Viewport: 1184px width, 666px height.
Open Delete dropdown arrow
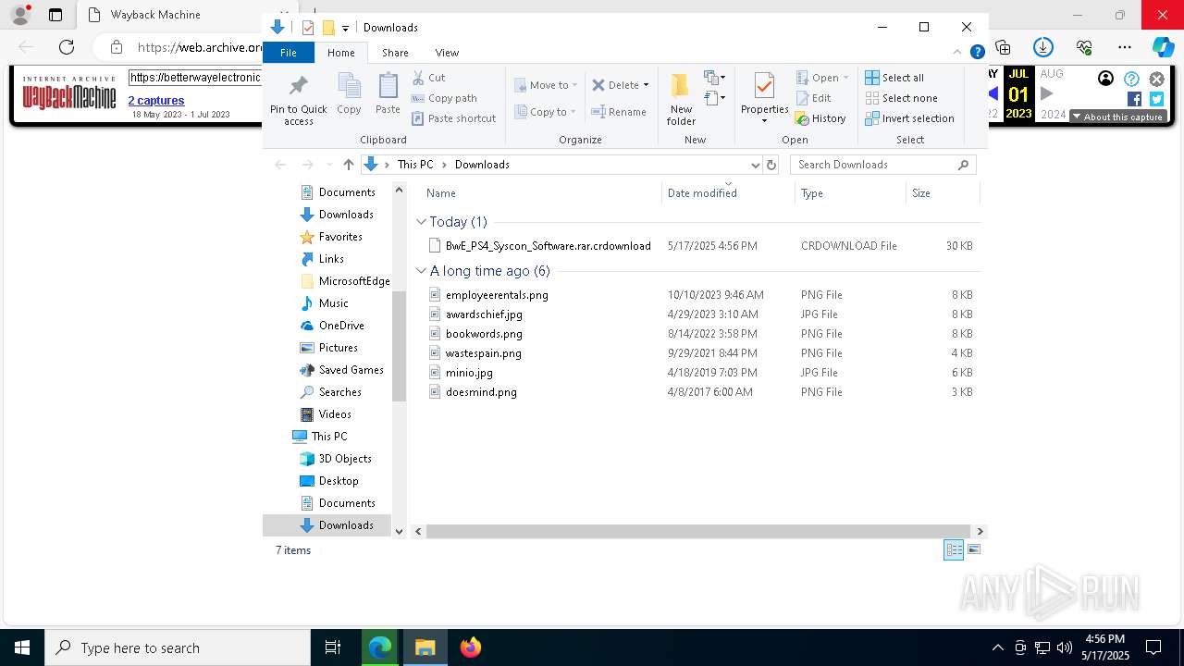point(646,85)
